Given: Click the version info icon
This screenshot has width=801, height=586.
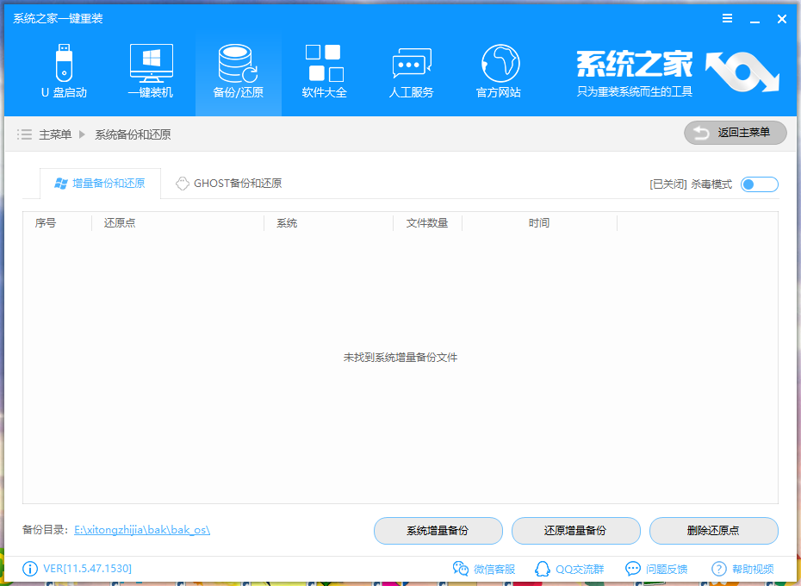Looking at the screenshot, I should coord(29,569).
